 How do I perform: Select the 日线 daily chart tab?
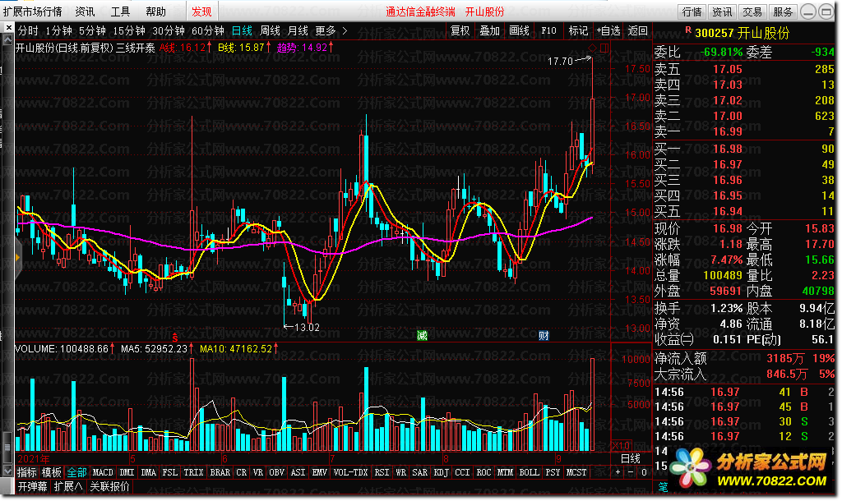click(x=243, y=30)
